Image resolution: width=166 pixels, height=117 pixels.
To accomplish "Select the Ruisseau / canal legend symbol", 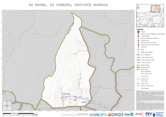I will coord(138,86).
